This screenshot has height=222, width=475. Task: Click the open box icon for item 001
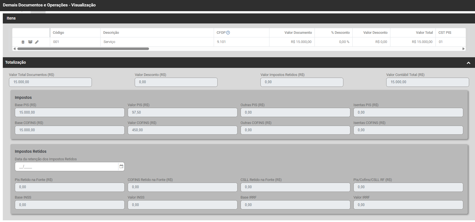point(30,42)
